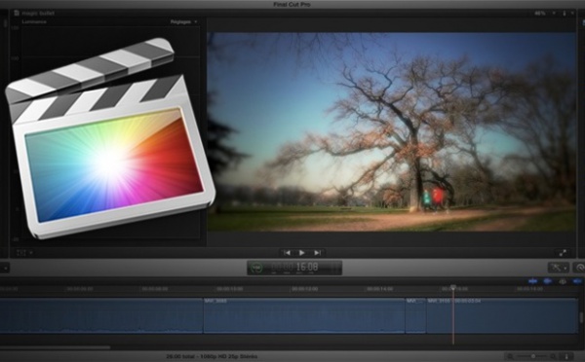This screenshot has height=362, width=585.
Task: Toggle snapping in timeline header
Action: tap(577, 281)
